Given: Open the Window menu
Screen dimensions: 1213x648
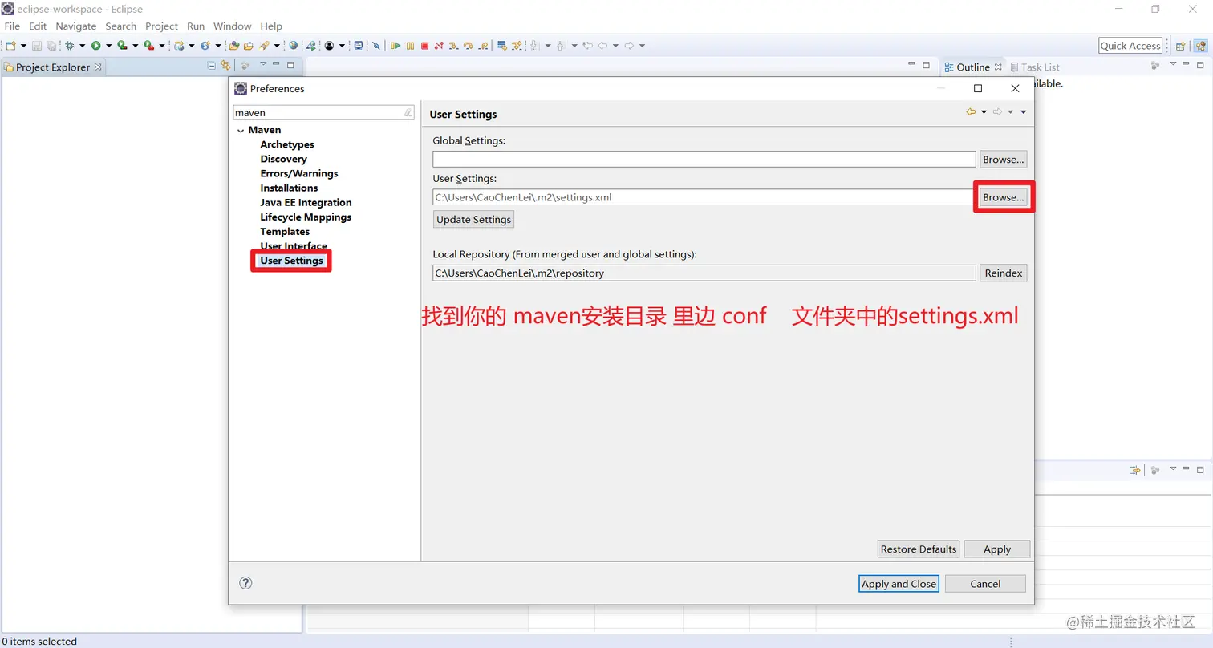Looking at the screenshot, I should click(233, 26).
